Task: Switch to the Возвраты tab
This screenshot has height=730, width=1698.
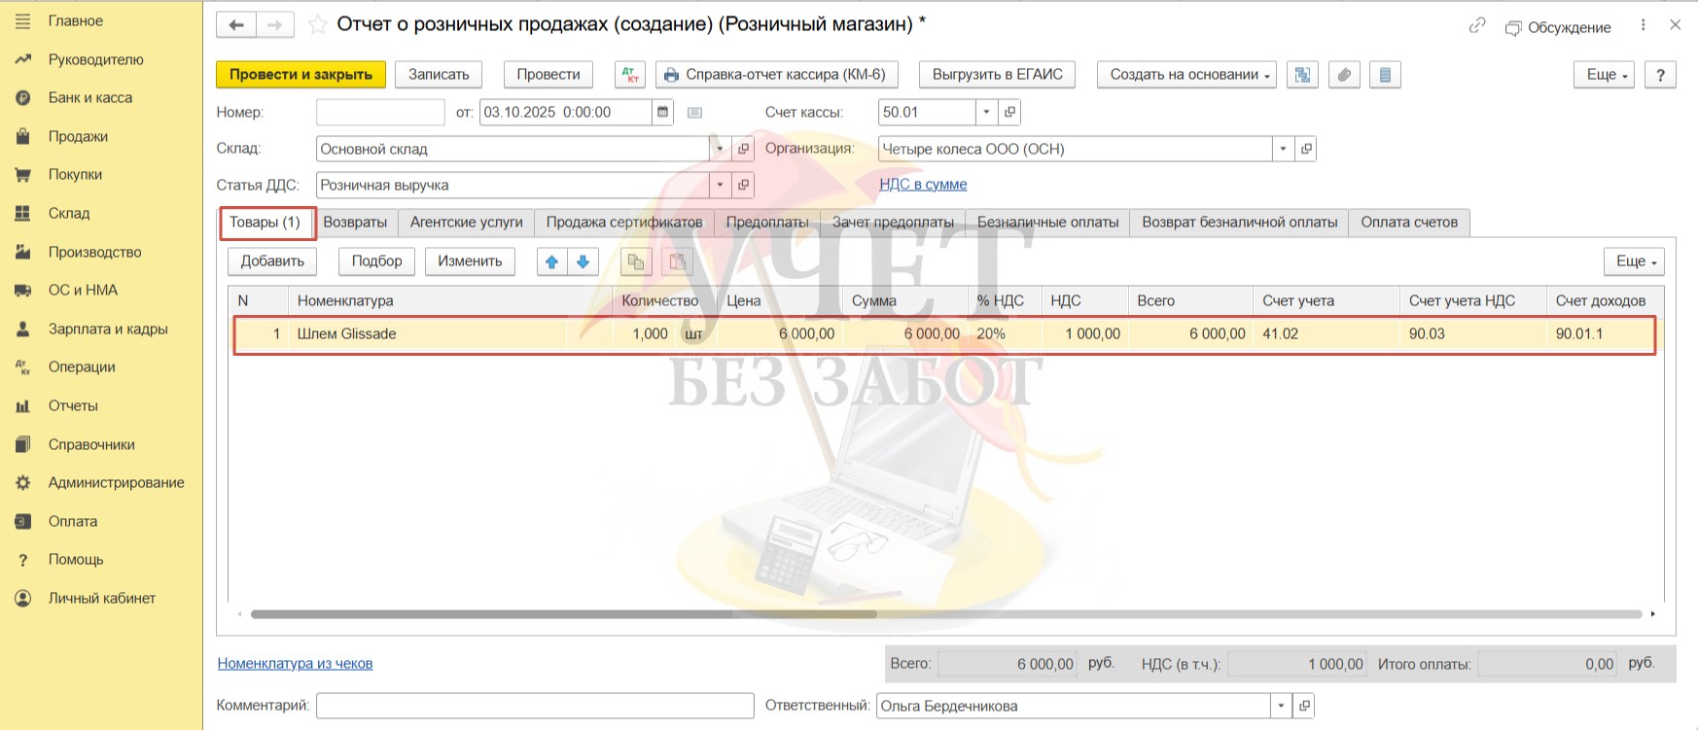Action: point(355,223)
